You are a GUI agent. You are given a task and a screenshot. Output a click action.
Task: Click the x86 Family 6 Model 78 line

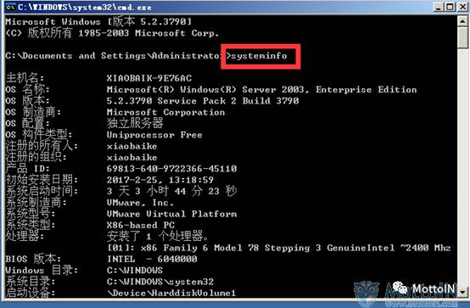279,248
